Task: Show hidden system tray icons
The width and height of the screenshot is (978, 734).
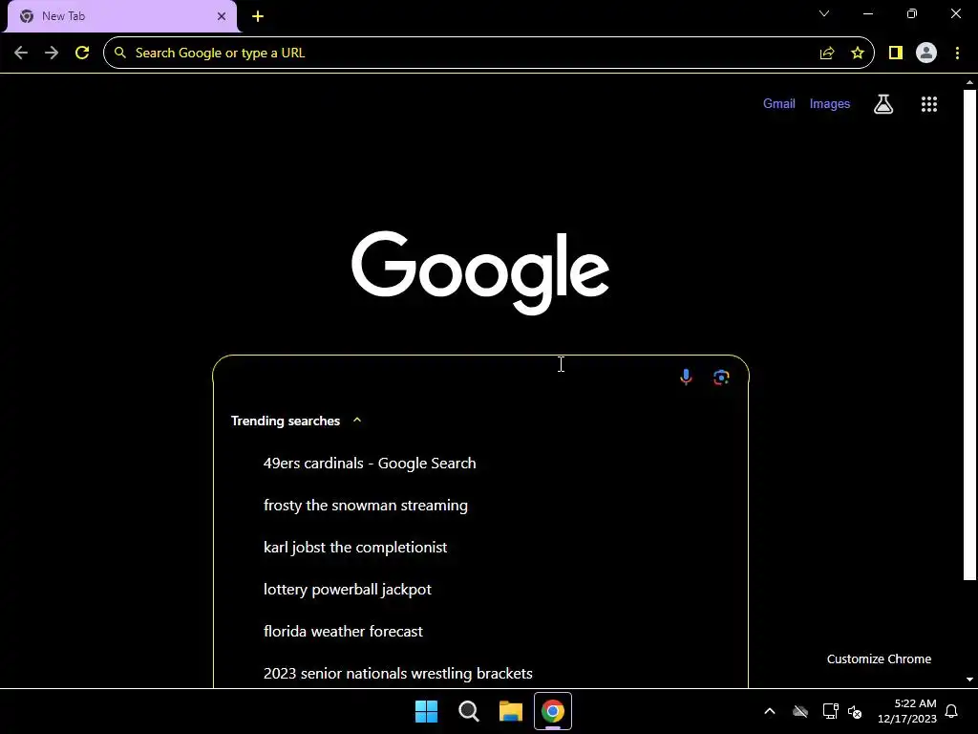Action: click(770, 711)
